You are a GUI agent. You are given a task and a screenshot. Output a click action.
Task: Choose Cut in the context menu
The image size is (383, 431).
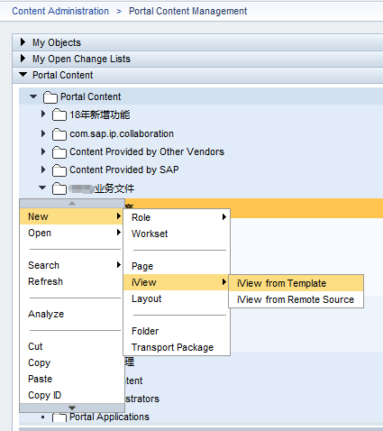[71, 346]
